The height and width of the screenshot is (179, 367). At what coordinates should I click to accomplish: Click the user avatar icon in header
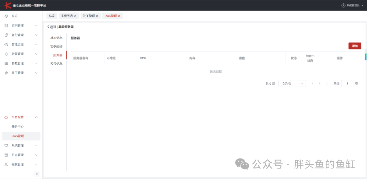[343, 5]
